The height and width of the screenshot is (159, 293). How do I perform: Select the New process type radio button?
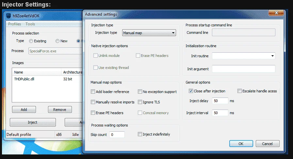(x=57, y=41)
